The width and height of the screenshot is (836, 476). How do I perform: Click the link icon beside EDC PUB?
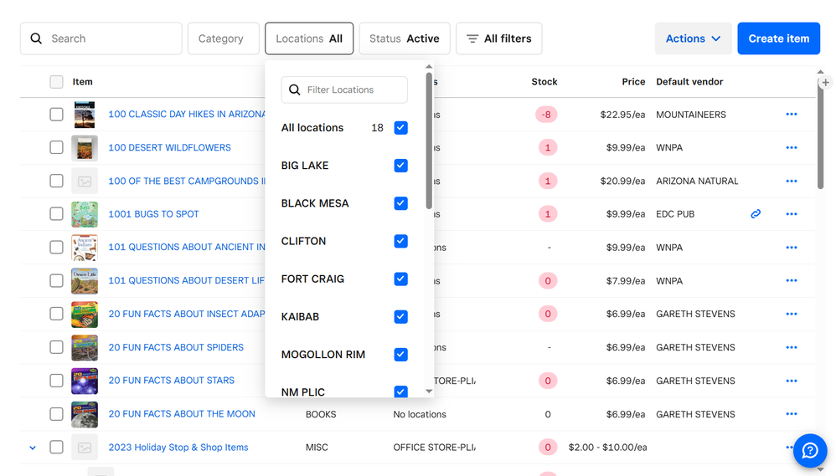[x=756, y=214]
